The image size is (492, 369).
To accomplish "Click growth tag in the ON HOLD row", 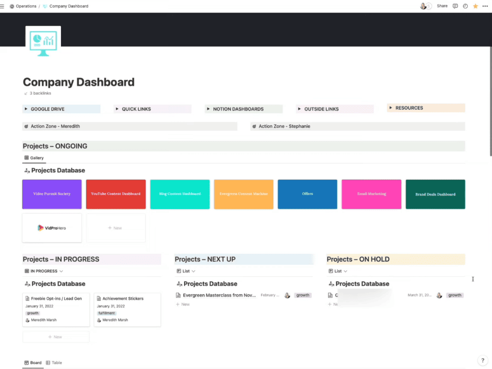I will [x=455, y=295].
